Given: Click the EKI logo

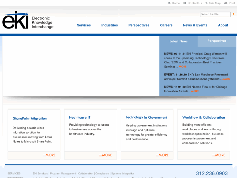Looking at the screenshot, I should pyautogui.click(x=15, y=20).
